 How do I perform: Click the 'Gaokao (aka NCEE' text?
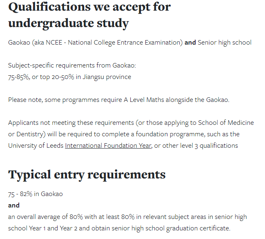point(35,43)
